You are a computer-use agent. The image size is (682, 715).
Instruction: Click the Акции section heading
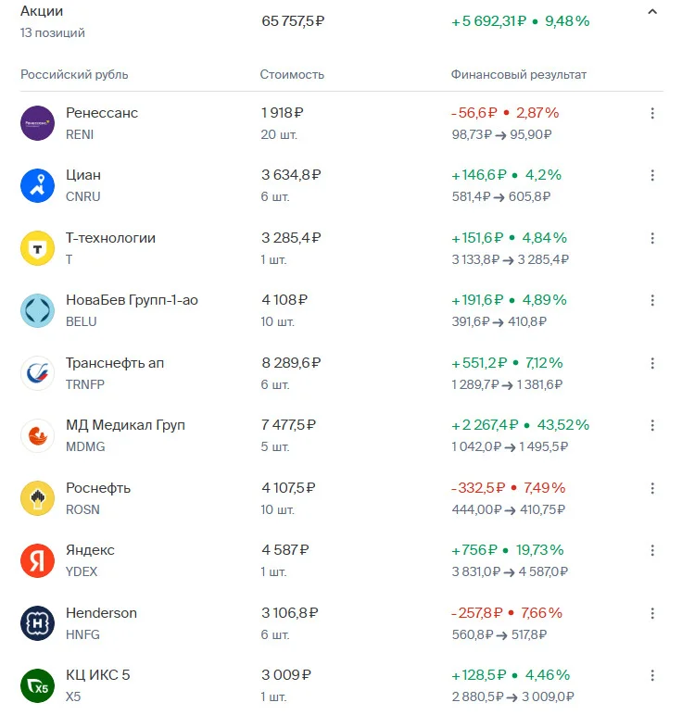42,11
